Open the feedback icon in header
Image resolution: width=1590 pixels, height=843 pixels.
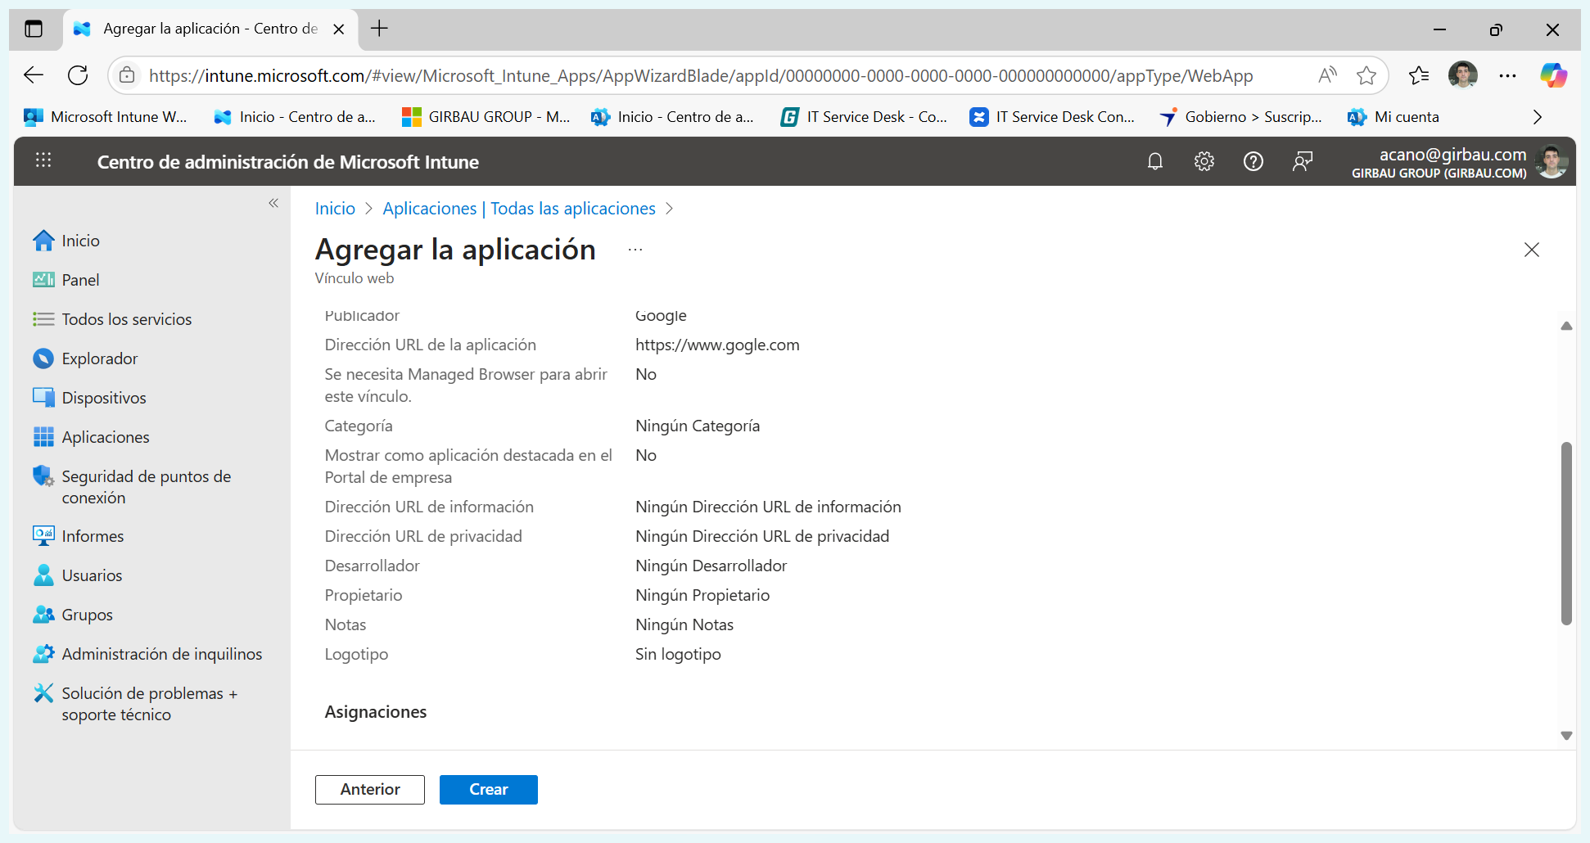tap(1302, 161)
